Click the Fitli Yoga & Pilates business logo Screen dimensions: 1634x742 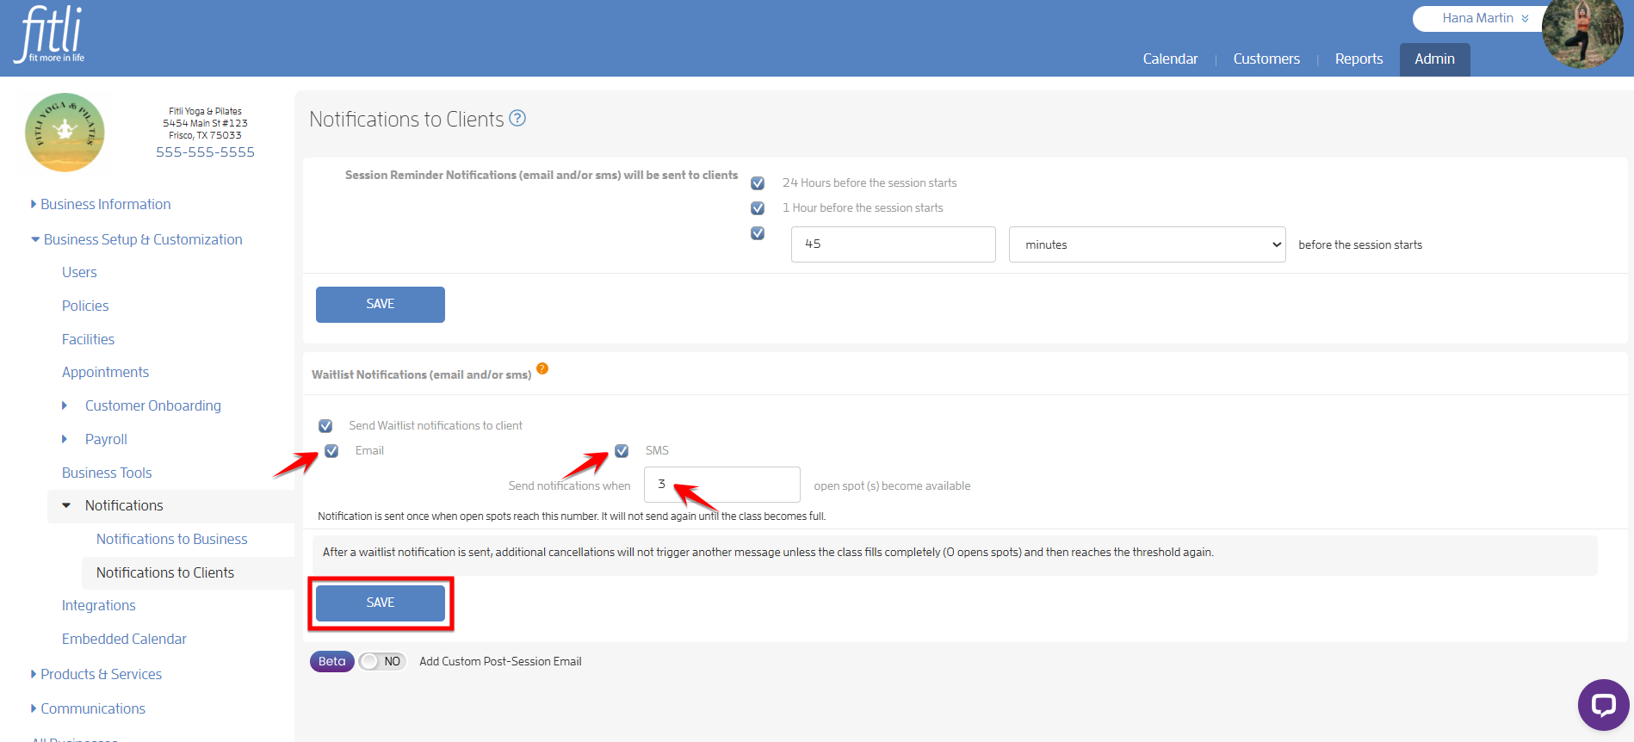coord(65,133)
